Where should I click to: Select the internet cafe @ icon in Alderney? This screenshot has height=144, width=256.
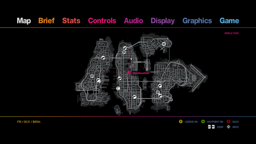point(92,76)
